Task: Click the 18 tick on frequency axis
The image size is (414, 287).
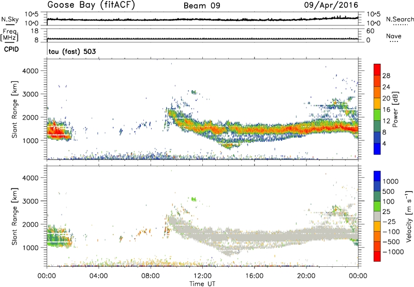Action: (x=35, y=31)
